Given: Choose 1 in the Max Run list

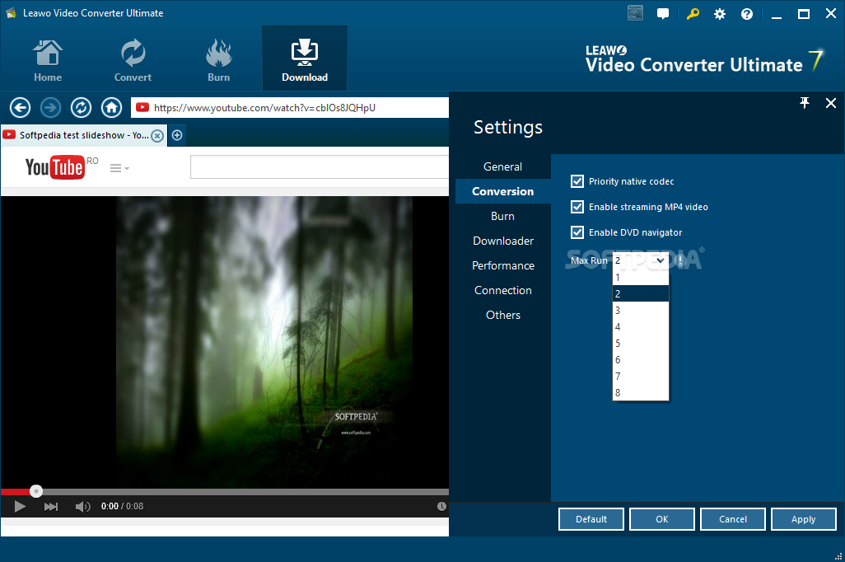Looking at the screenshot, I should (641, 277).
